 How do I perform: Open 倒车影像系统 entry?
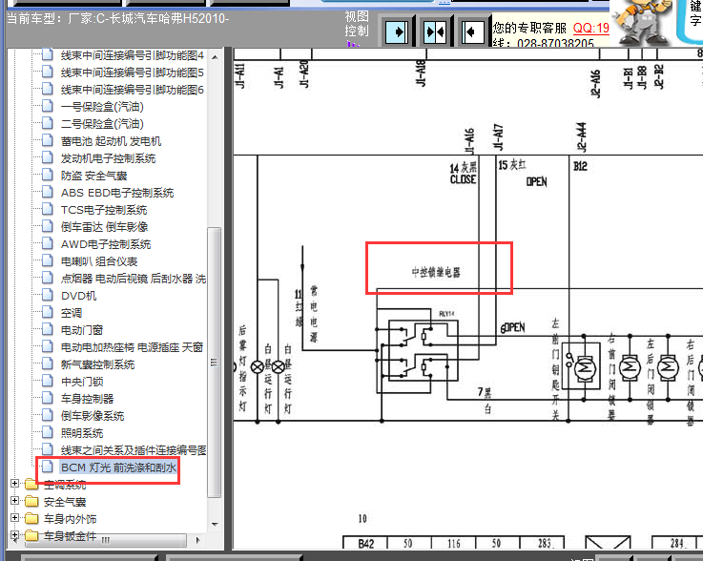point(93,416)
